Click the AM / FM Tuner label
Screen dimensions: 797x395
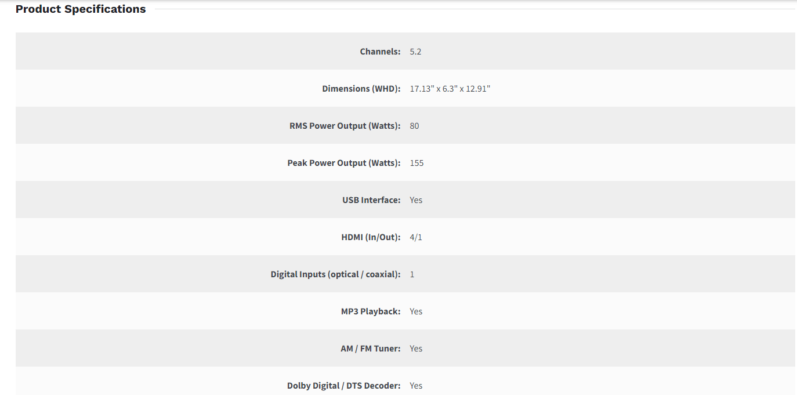pos(370,349)
